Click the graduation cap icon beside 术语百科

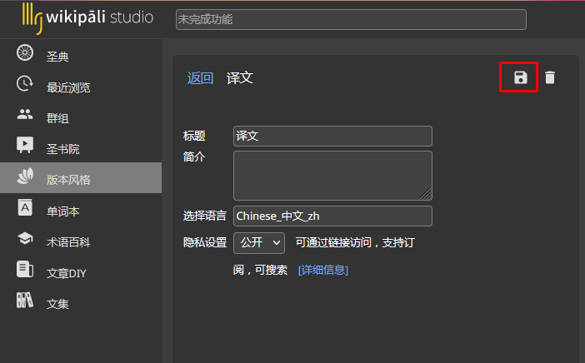(x=25, y=238)
